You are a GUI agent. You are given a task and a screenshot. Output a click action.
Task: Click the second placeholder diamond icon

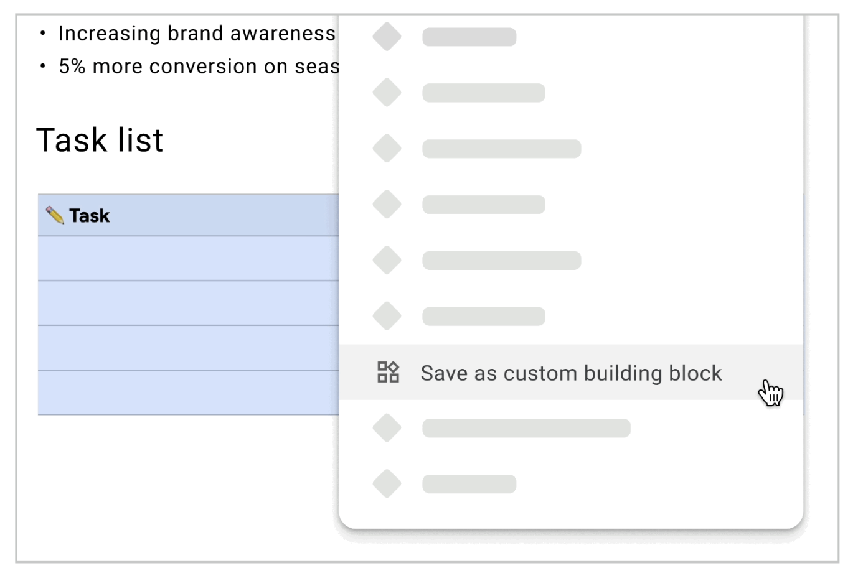click(x=387, y=93)
